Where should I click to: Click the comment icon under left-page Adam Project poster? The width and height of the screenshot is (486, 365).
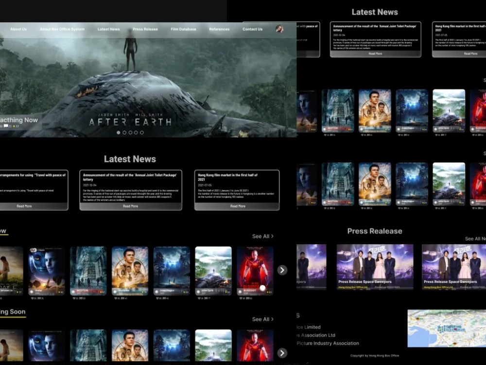tap(164, 299)
